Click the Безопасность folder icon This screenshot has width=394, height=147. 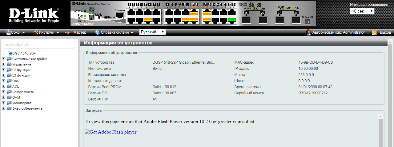(x=9, y=92)
